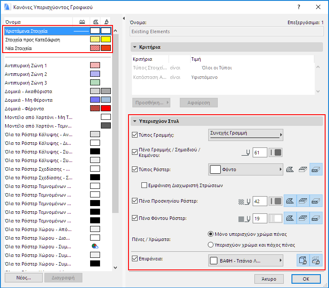Viewport: 329px width, 288px height.
Task: Select Υφιστάμενα Στοιχεία rule
Action: (58, 31)
